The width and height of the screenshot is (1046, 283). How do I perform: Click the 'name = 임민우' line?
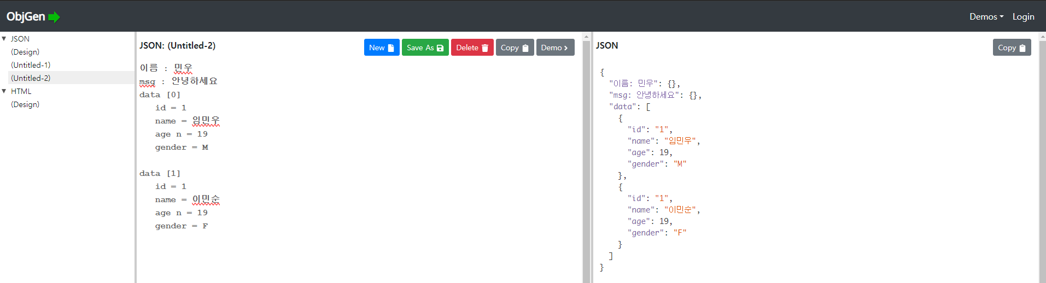coord(188,121)
